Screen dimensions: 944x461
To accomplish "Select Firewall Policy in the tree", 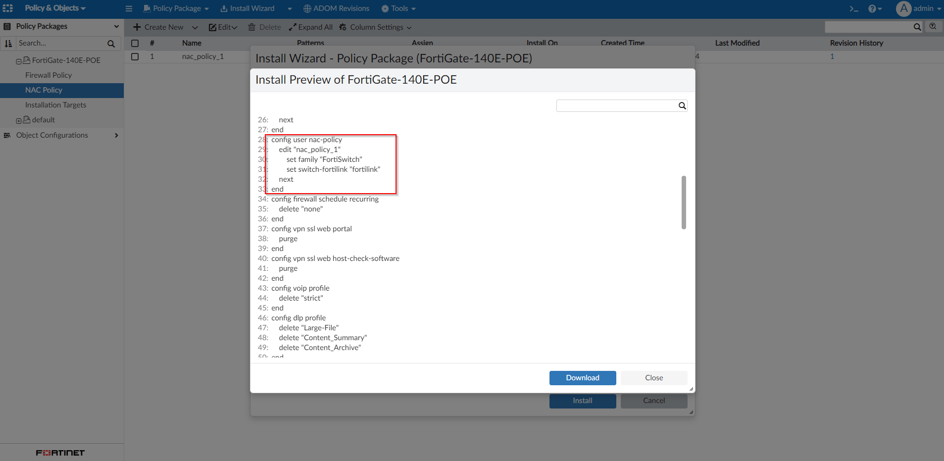I will pos(49,75).
